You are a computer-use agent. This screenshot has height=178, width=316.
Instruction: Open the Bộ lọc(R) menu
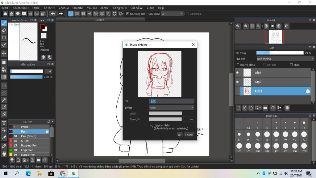[49, 8]
